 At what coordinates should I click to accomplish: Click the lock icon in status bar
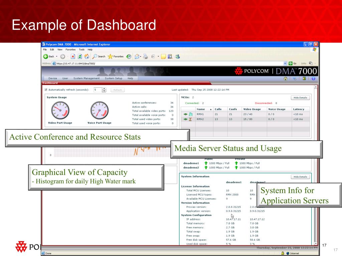[x=283, y=253]
